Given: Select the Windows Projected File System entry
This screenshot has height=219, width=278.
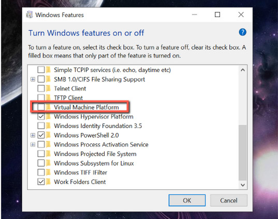Looking at the screenshot, I should pos(95,154).
